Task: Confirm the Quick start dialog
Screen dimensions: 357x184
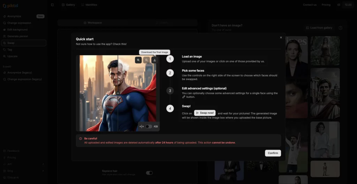Action: (x=273, y=153)
